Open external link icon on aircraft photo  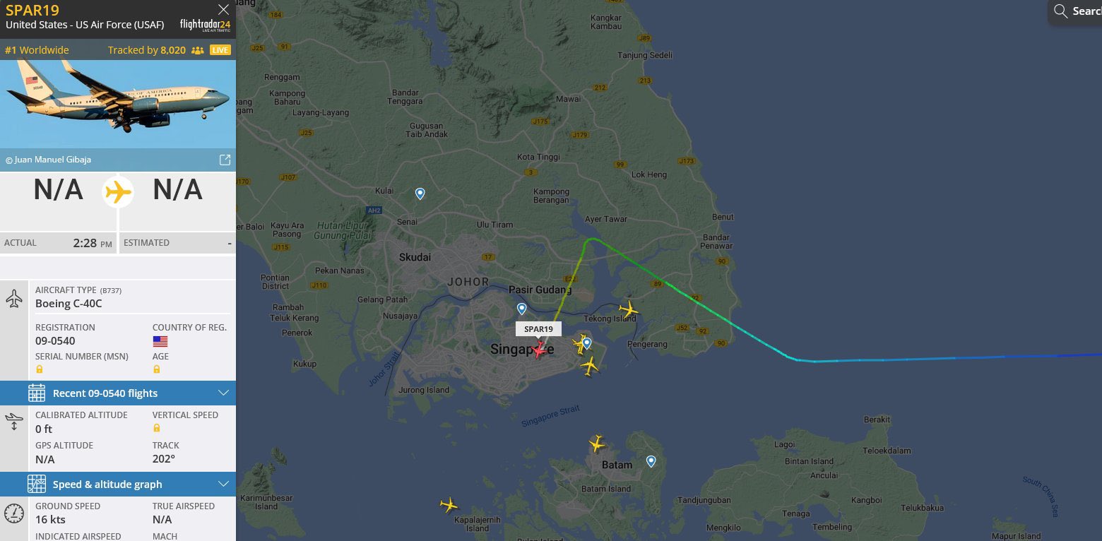[x=225, y=160]
